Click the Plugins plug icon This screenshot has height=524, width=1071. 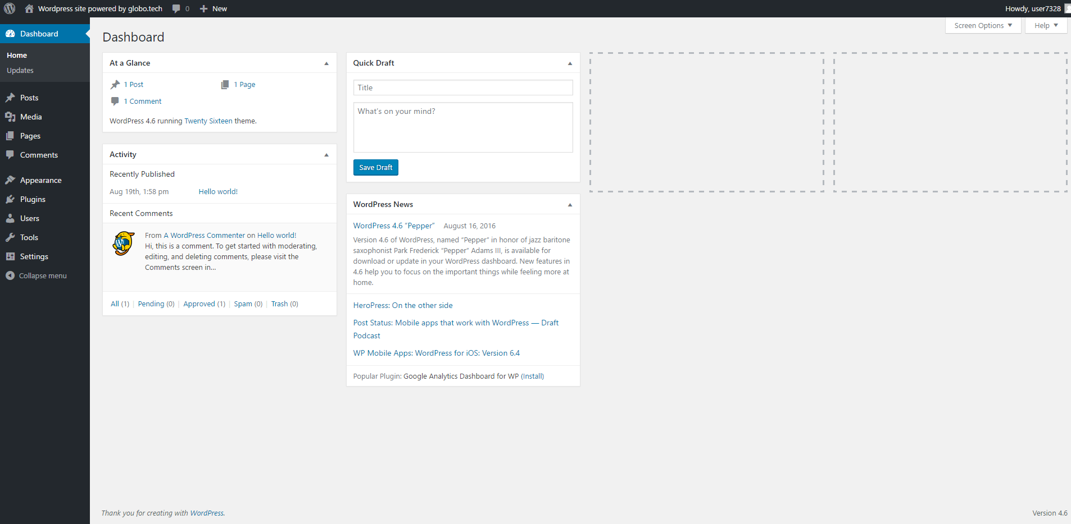click(x=10, y=199)
